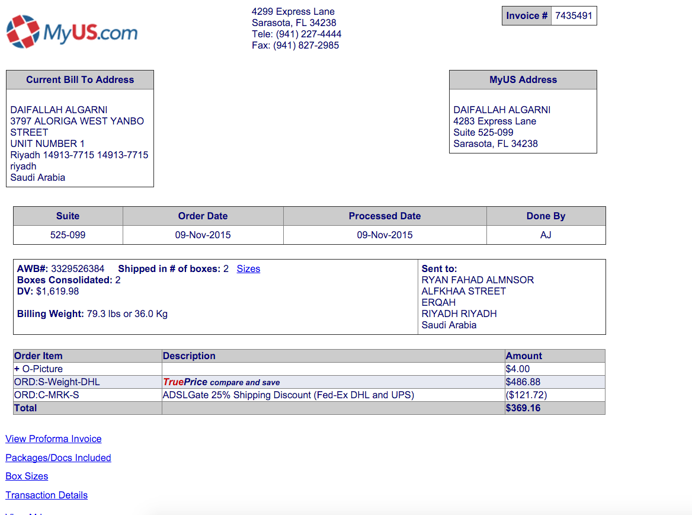
Task: Click invoice number 7435491
Action: coord(574,16)
